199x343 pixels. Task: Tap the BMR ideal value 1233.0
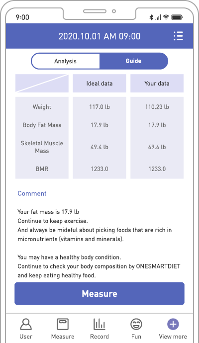click(x=99, y=169)
